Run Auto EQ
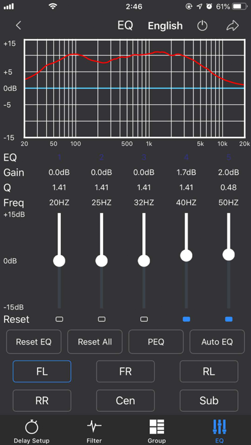251x445 pixels. click(217, 341)
